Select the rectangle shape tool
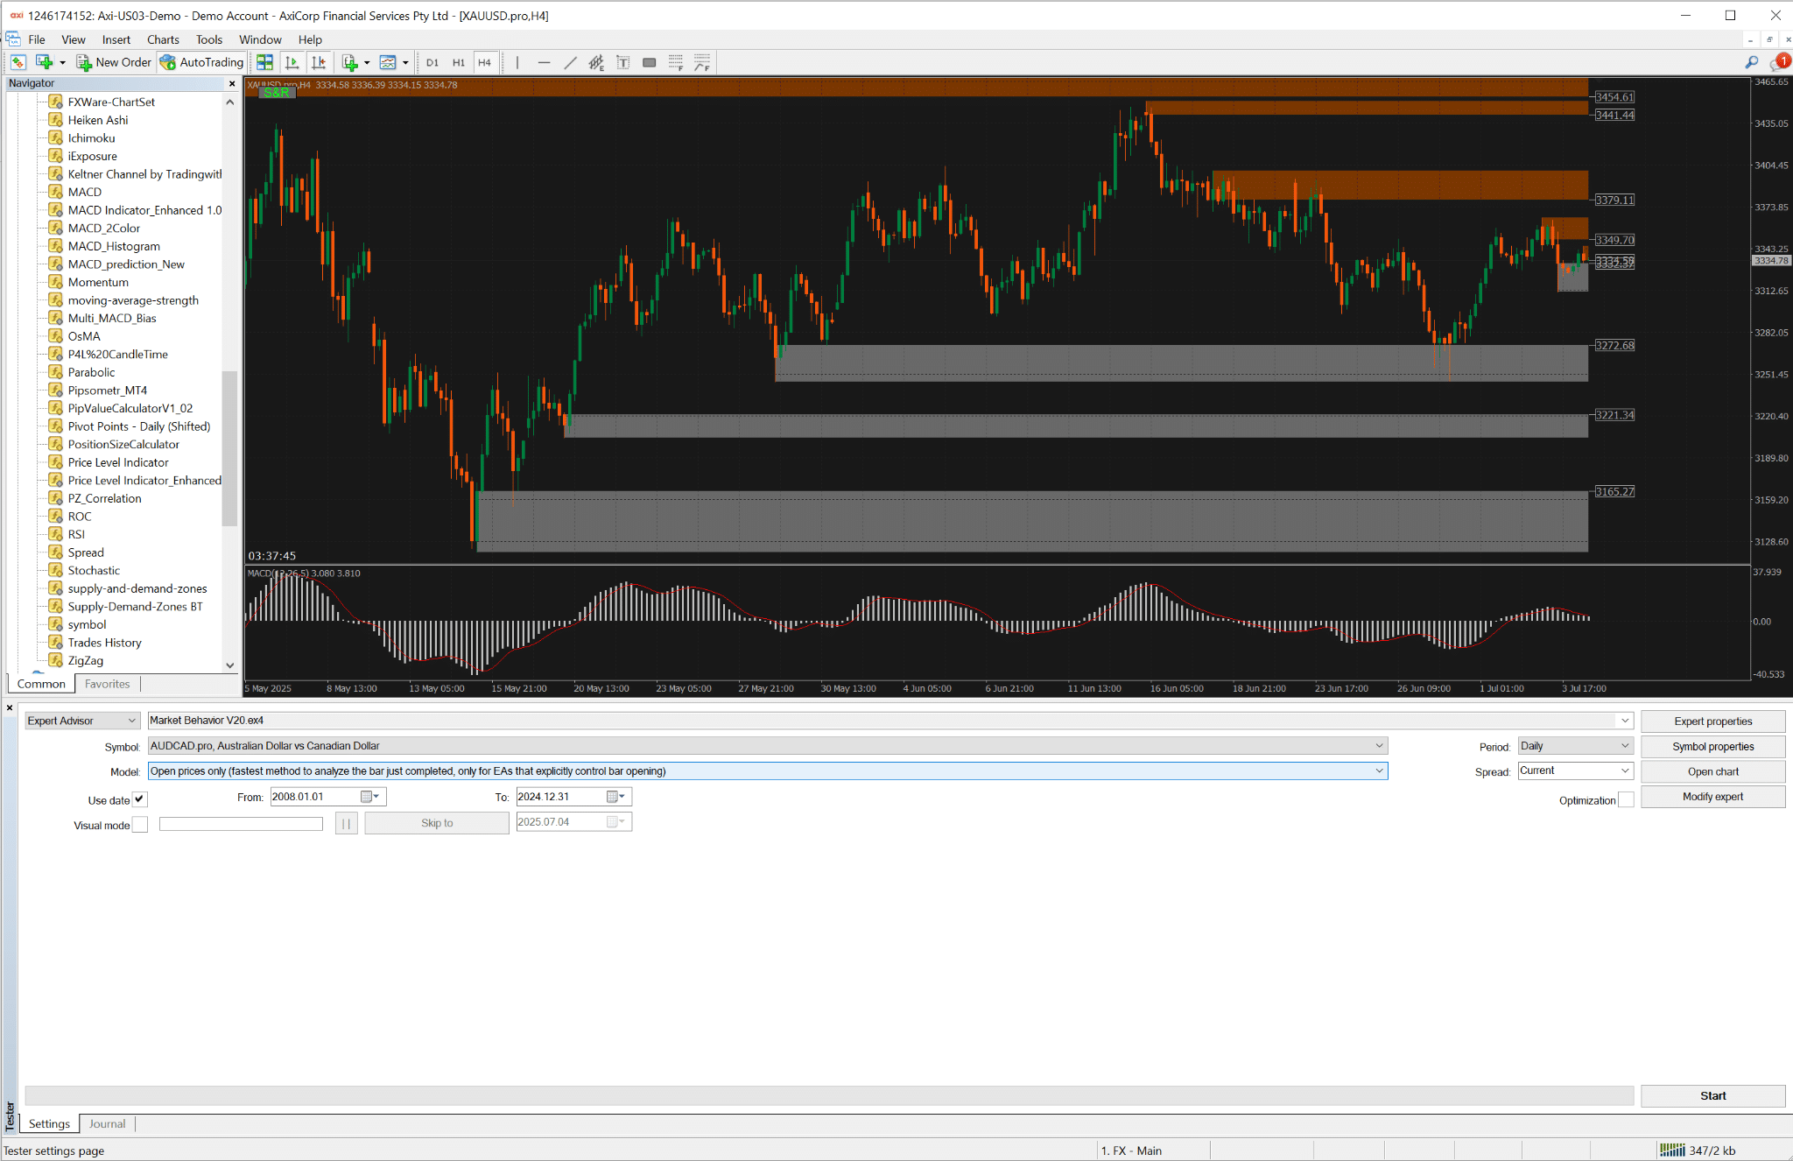1793x1161 pixels. 649,62
